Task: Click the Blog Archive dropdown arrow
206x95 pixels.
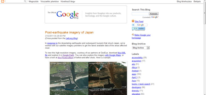Action: (148, 48)
